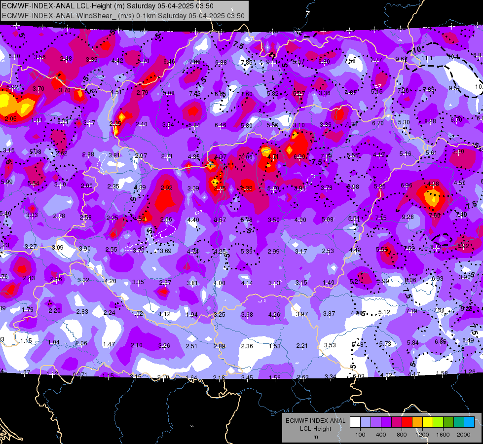Click the white legend color swatch
Viewport: 483px width, 444px height.
[355, 422]
